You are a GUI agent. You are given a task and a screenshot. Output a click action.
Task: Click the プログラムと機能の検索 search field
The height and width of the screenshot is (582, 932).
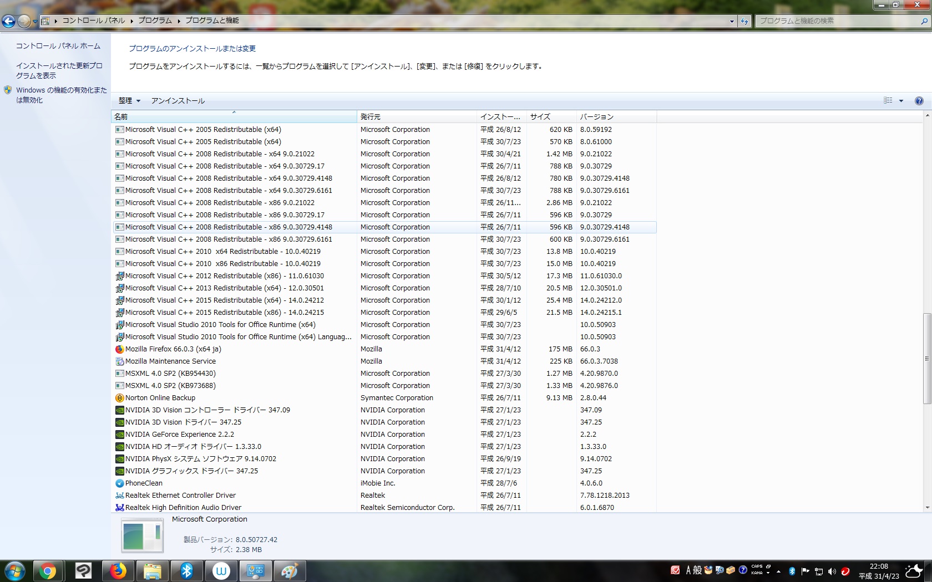(x=837, y=21)
